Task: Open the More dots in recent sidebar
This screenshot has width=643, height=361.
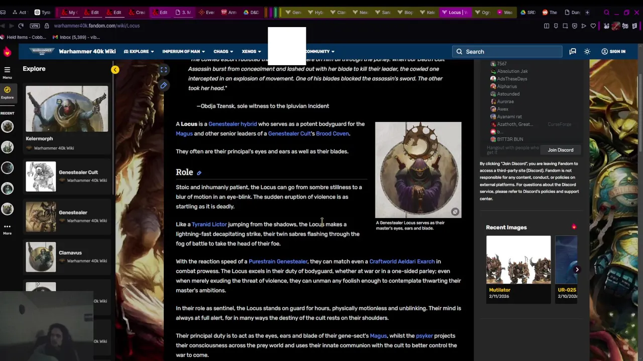Action: (x=7, y=226)
